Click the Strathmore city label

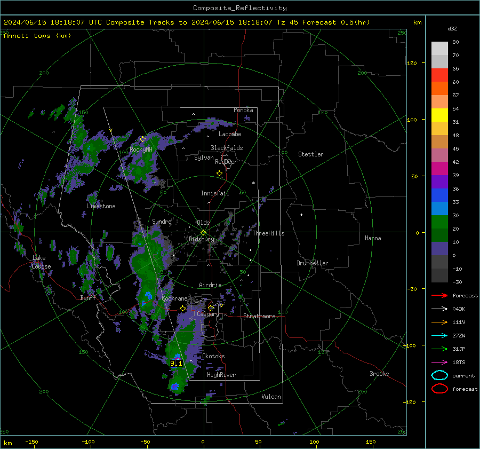259,316
